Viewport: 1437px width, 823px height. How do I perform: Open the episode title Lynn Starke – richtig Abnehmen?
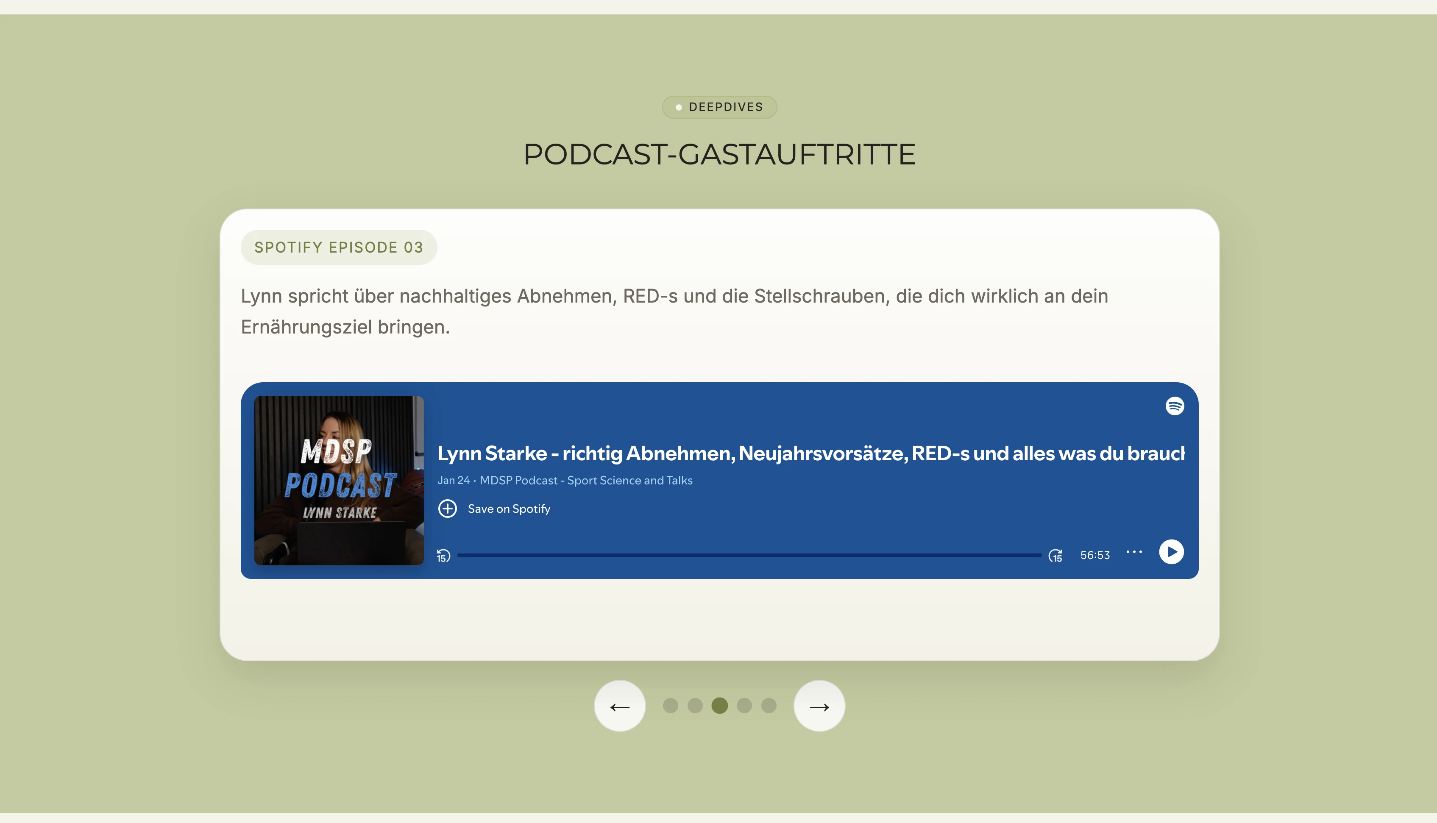tap(811, 453)
